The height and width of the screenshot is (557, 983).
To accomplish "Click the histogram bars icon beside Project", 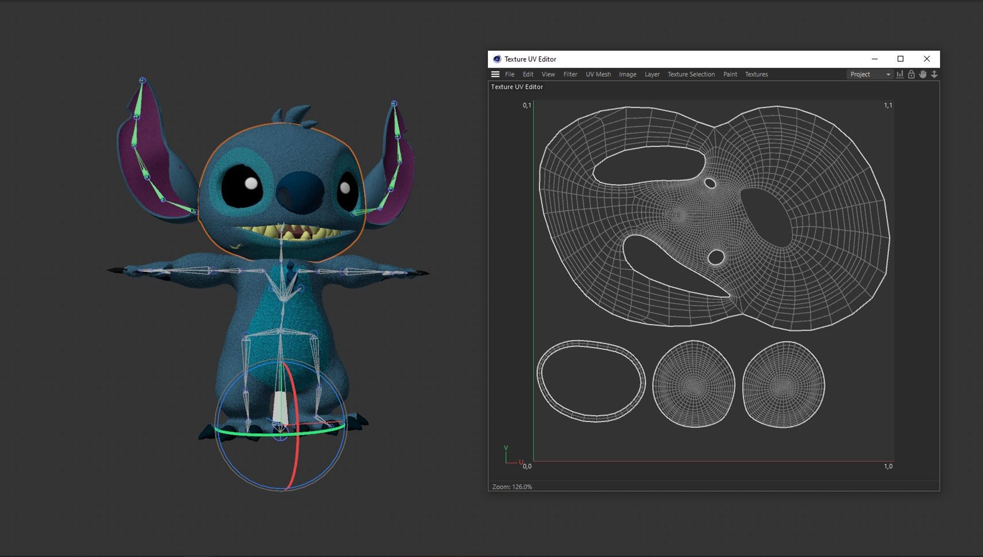I will coord(899,74).
